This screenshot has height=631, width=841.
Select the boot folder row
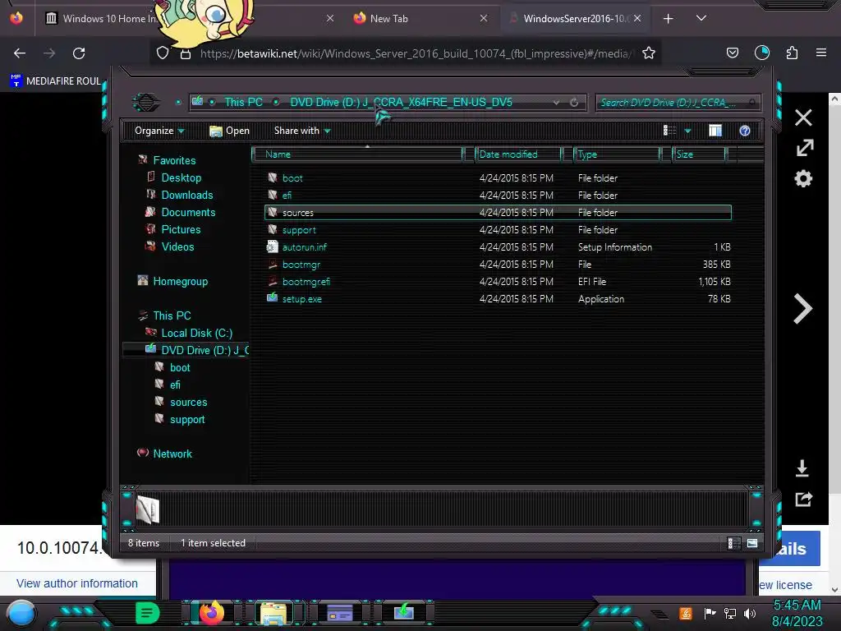click(499, 178)
